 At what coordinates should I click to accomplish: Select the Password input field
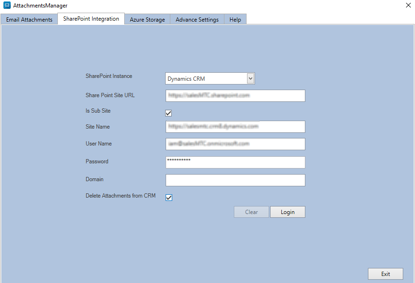[x=235, y=162]
